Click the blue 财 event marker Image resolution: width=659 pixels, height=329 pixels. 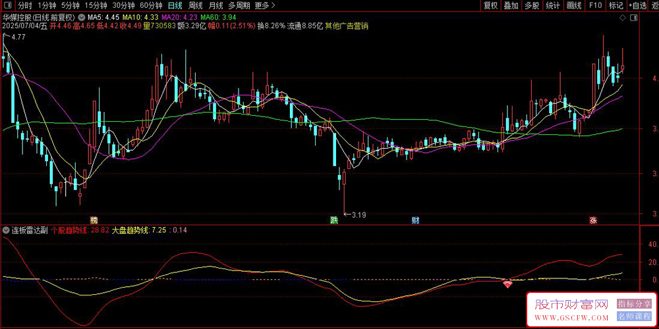415,220
